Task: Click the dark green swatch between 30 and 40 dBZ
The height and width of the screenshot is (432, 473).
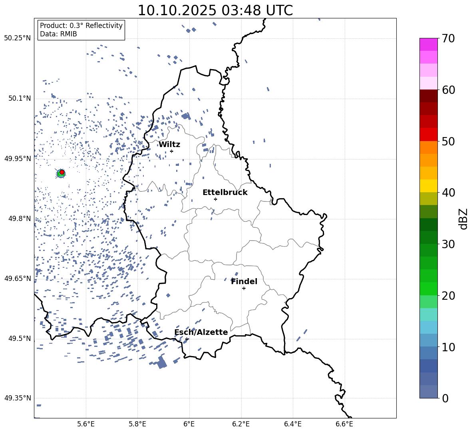Action: 429,225
